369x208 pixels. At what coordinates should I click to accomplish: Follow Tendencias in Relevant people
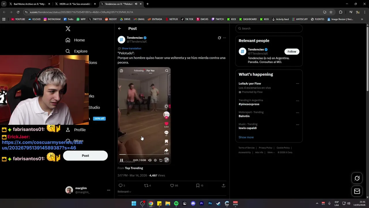(x=292, y=52)
